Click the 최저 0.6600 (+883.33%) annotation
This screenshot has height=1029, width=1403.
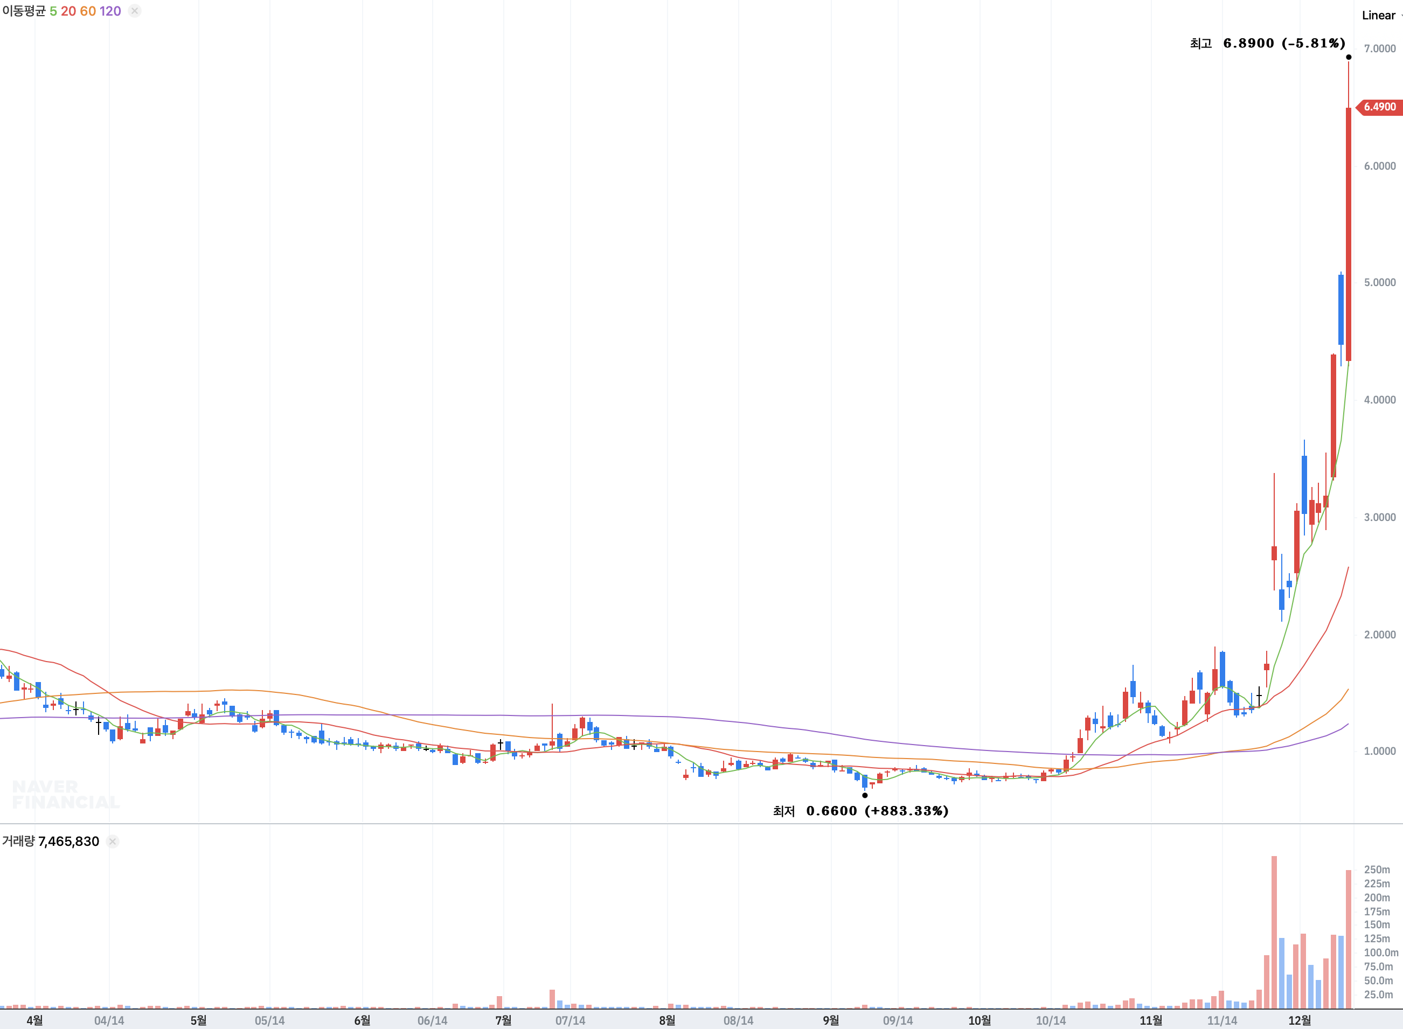click(x=860, y=811)
